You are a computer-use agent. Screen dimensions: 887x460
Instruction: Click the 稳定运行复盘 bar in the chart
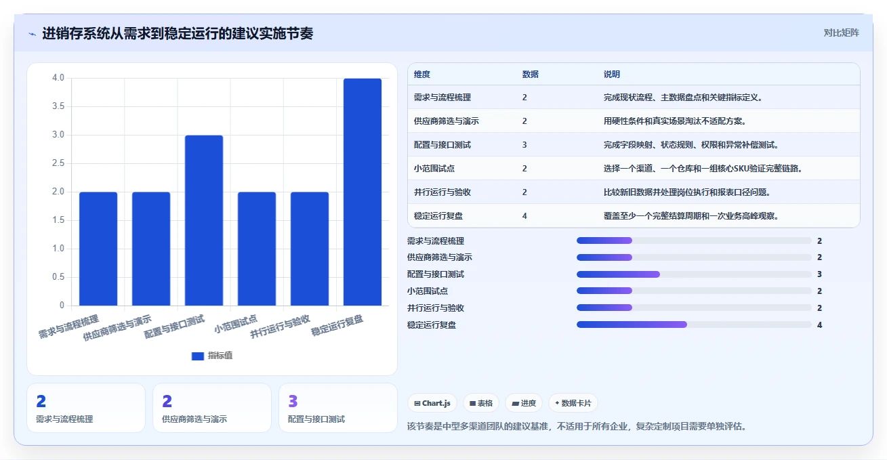coord(363,192)
